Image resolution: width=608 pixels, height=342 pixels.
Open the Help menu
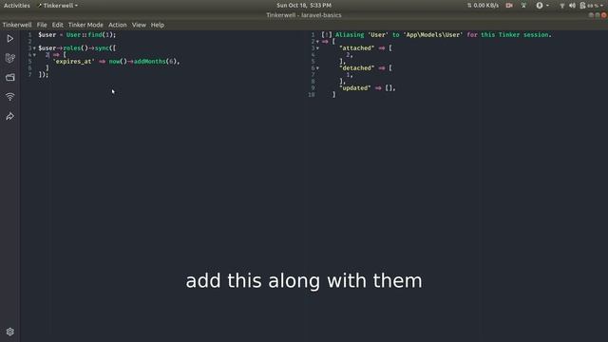pyautogui.click(x=158, y=25)
